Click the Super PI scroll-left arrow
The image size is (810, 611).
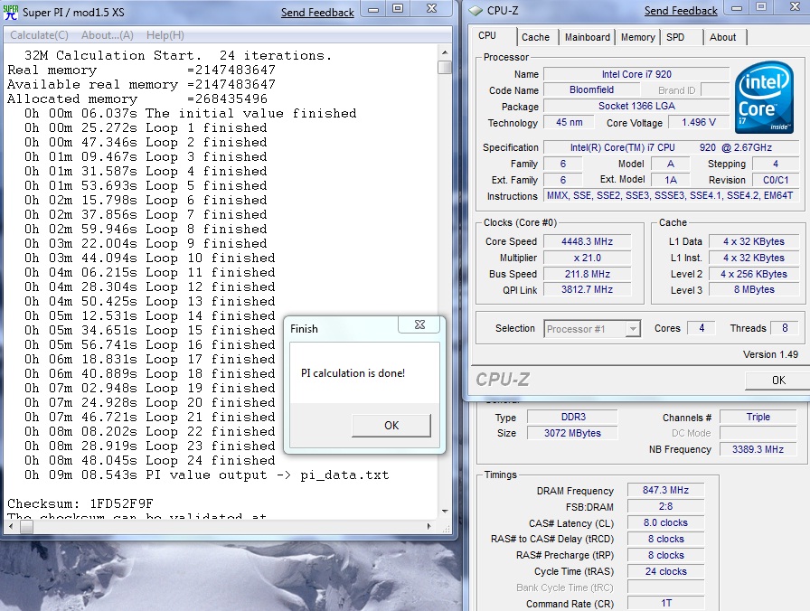(x=12, y=526)
